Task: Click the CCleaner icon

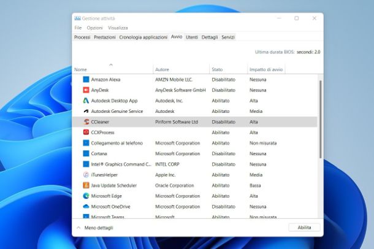Action: tap(86, 121)
